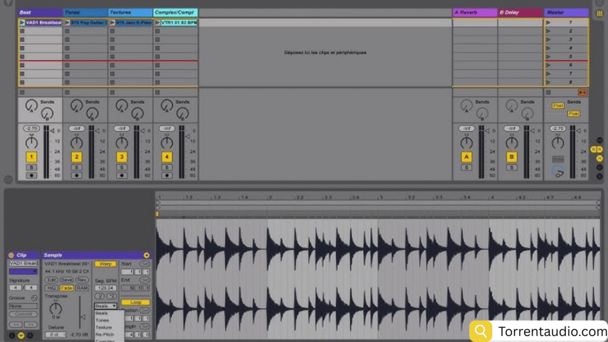Click the Master headphone cue volume knob
The image size is (608, 342).
pos(558,171)
